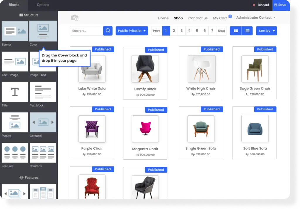Switch to grid view layout

pos(236,31)
